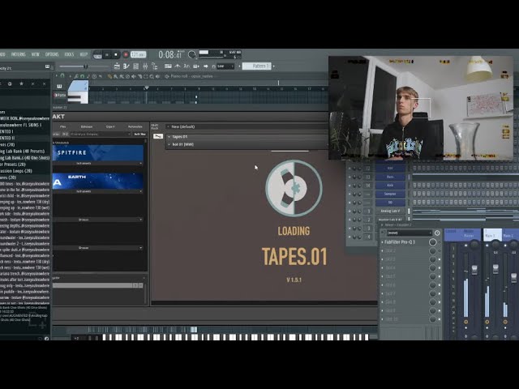This screenshot has height=389, width=519.
Task: Open the OPTIONS menu
Action: point(52,54)
